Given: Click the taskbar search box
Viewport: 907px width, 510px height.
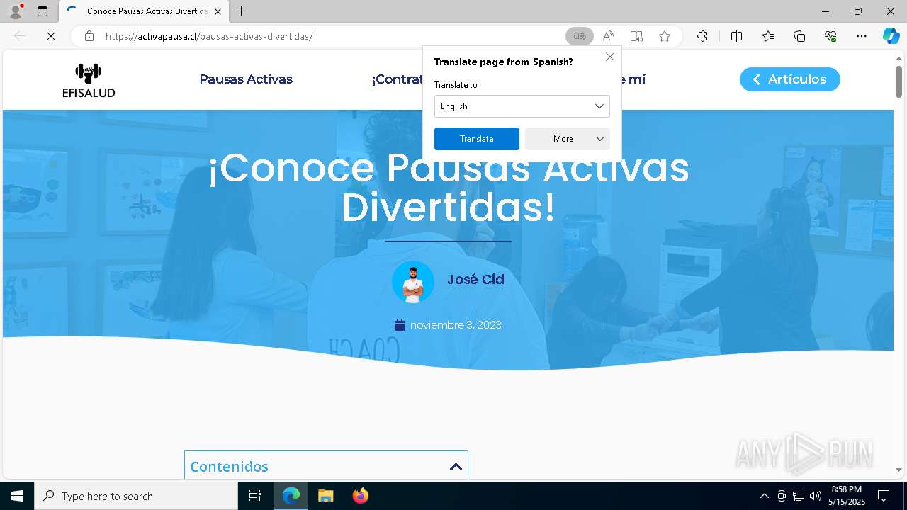Looking at the screenshot, I should coord(136,496).
